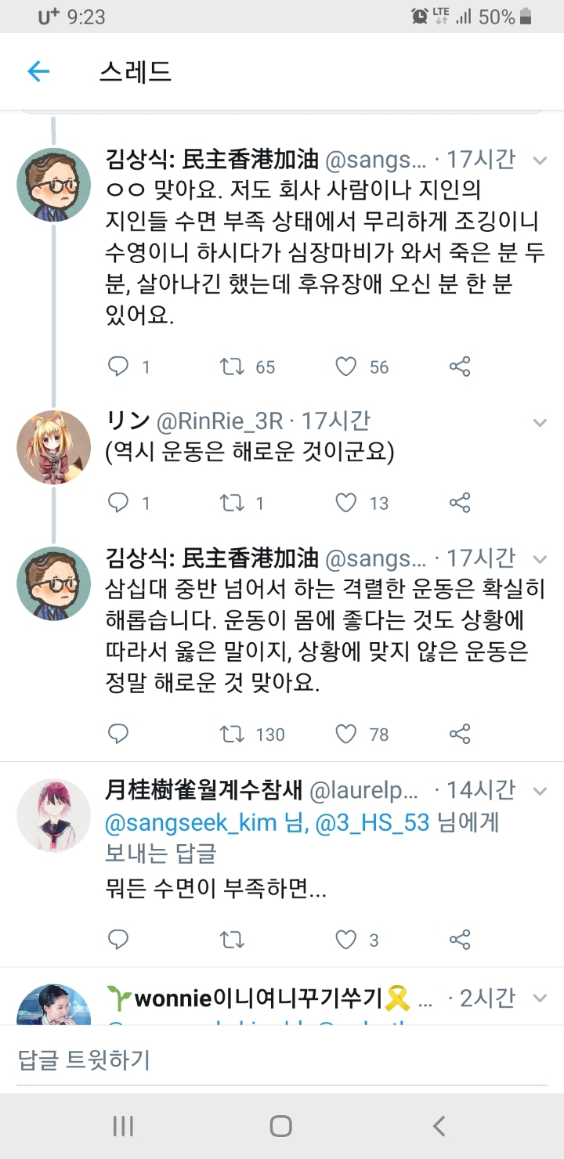Viewport: 564px width, 1159px height.
Task: Share the tweet about 심장마비
Action: pyautogui.click(x=460, y=366)
